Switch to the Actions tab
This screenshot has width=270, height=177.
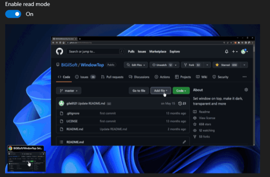click(x=162, y=77)
